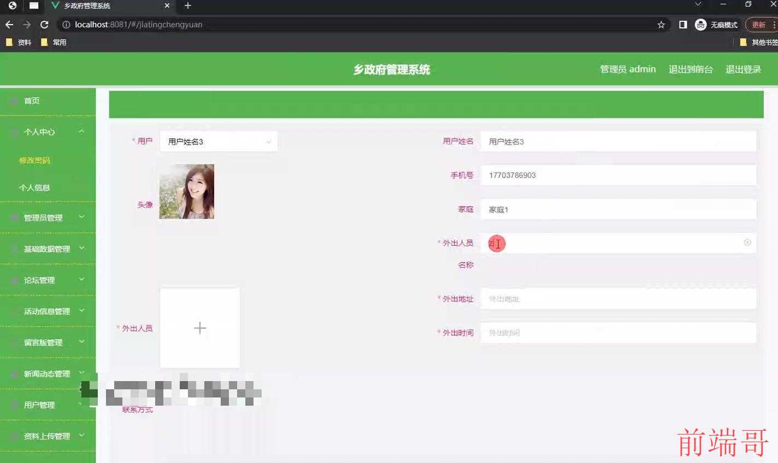Viewport: 778px width, 463px height.
Task: Open the 资料 bookmark folder
Action: (19, 42)
